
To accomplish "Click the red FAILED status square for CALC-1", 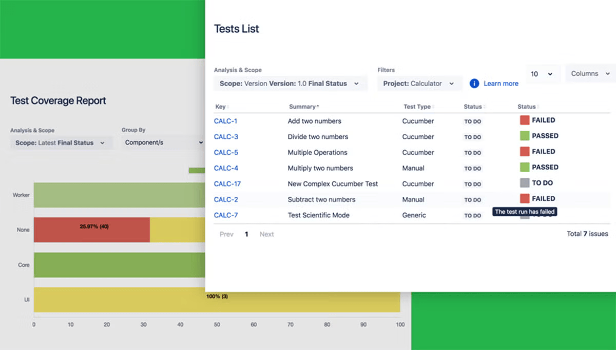I will [x=525, y=120].
